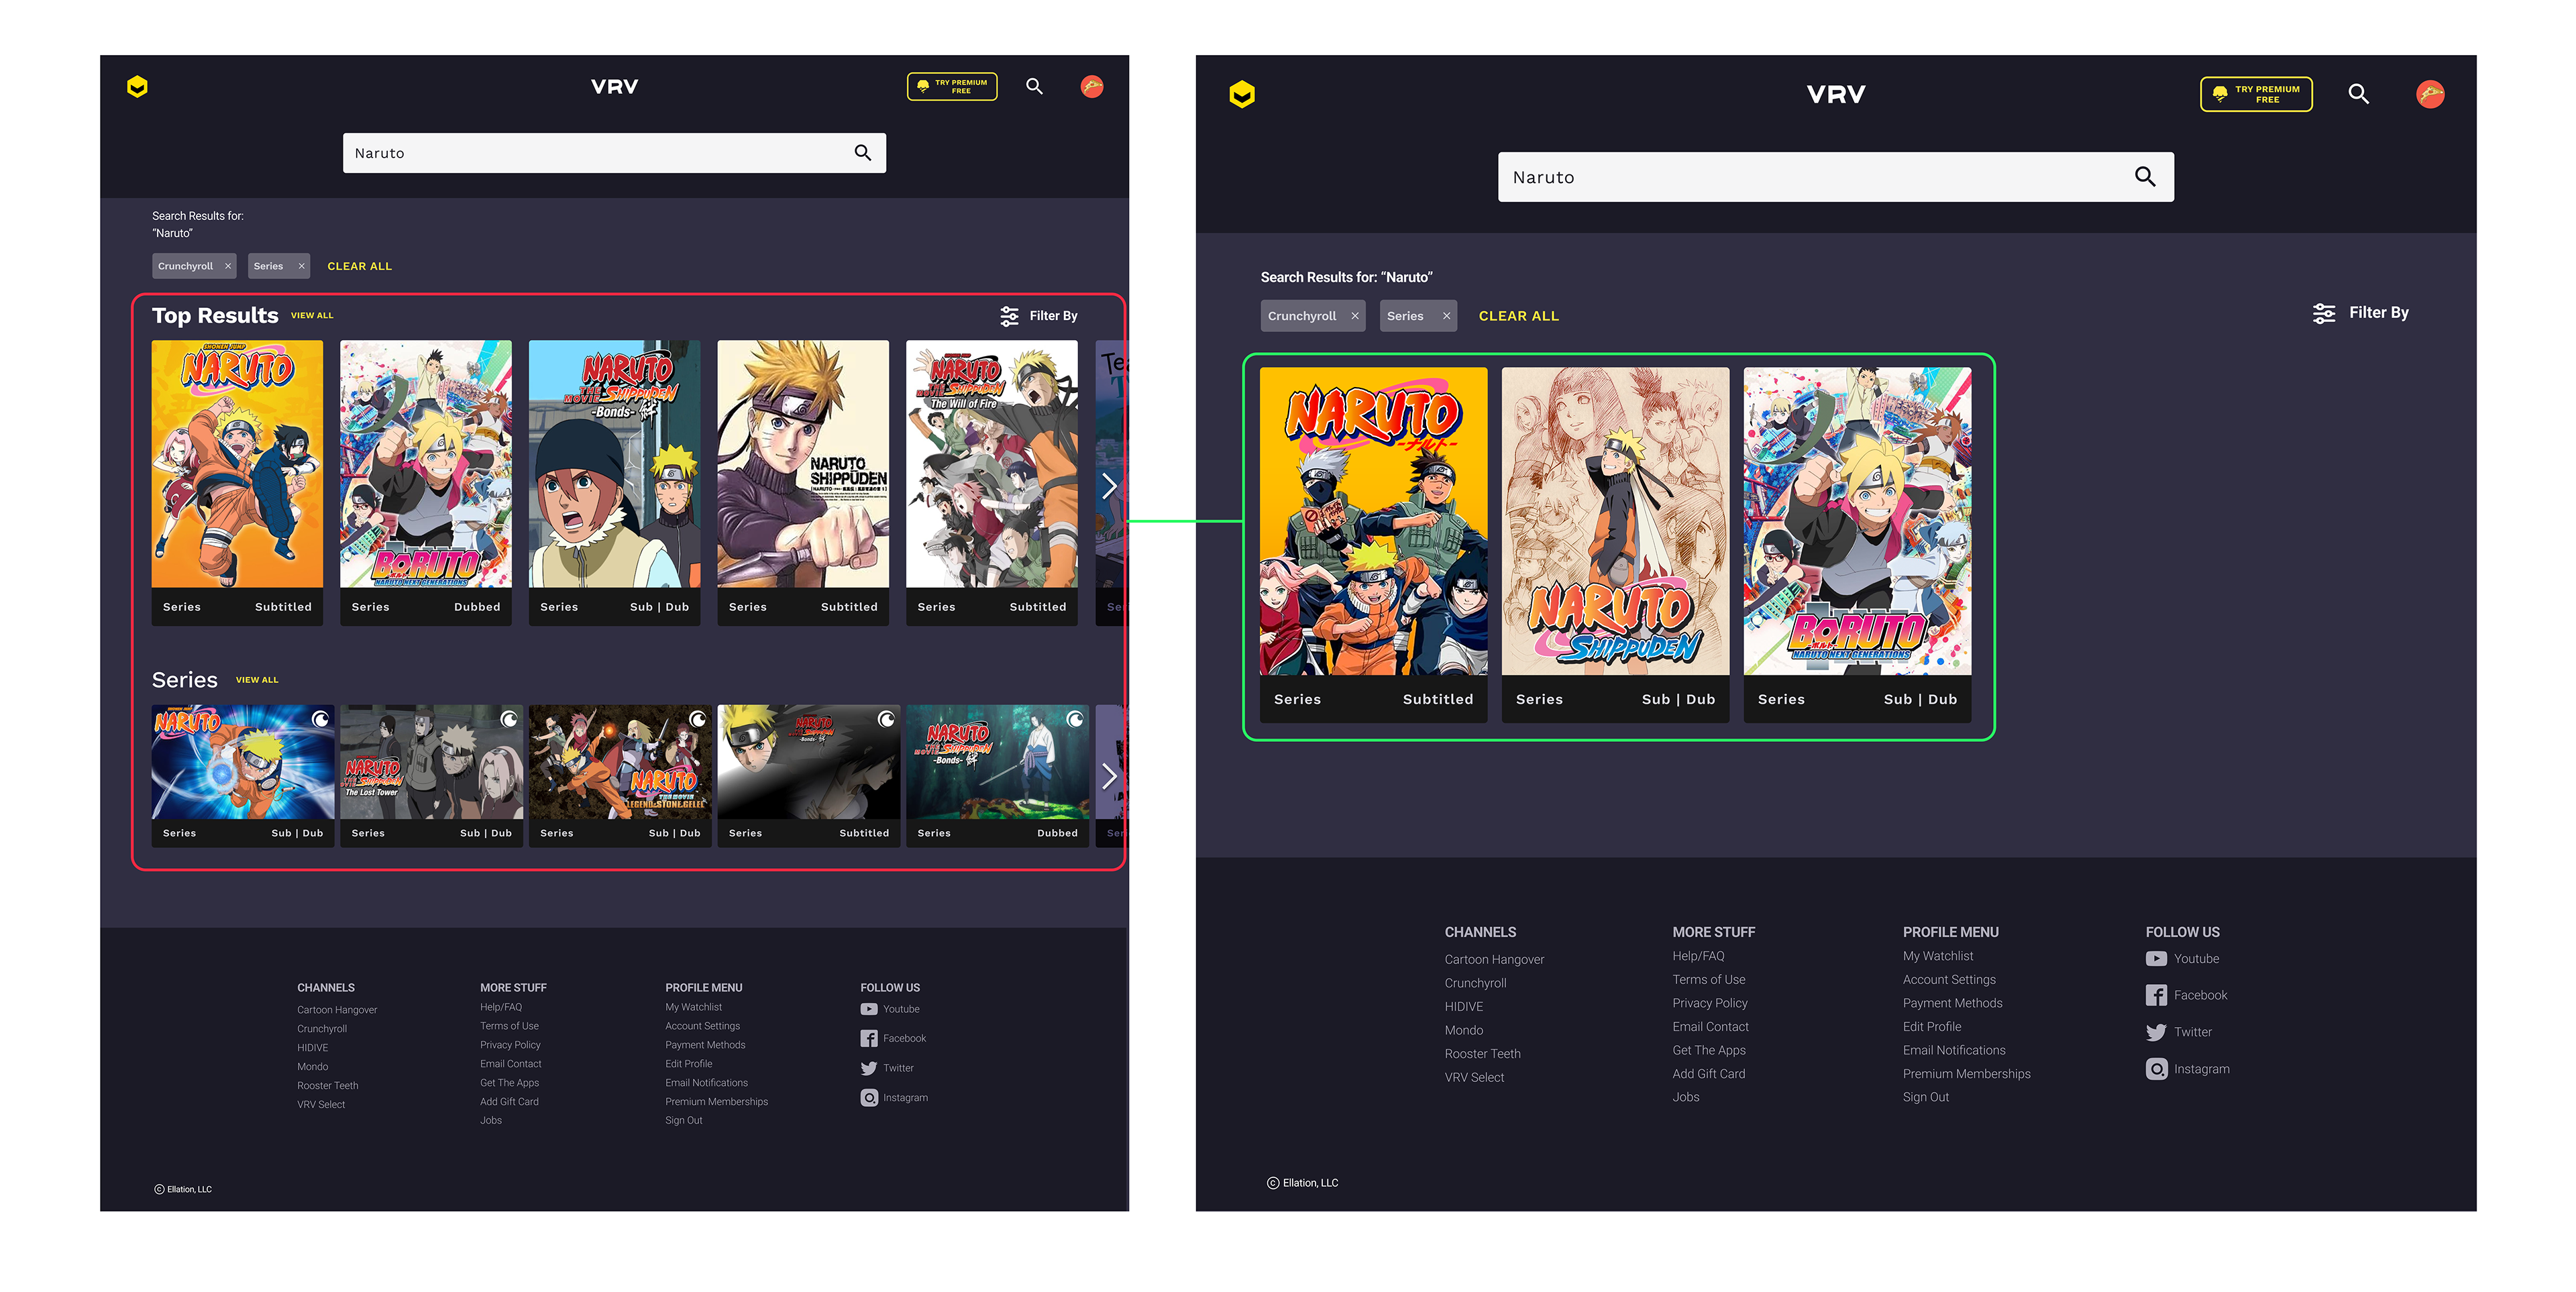The height and width of the screenshot is (1292, 2576).
Task: Click Instagram icon in left footer
Action: coord(869,1098)
